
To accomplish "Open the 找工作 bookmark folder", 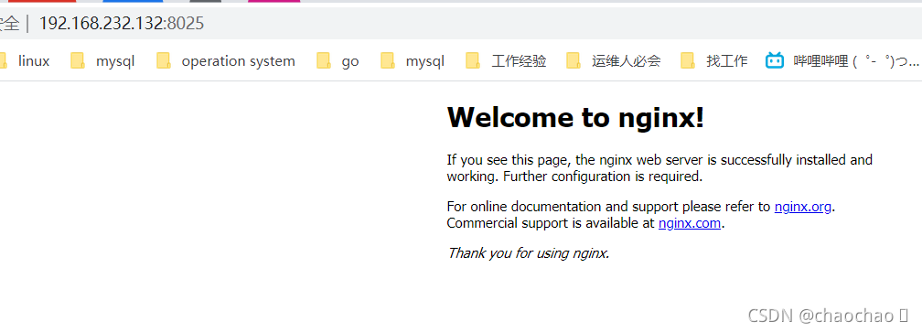I will point(714,60).
